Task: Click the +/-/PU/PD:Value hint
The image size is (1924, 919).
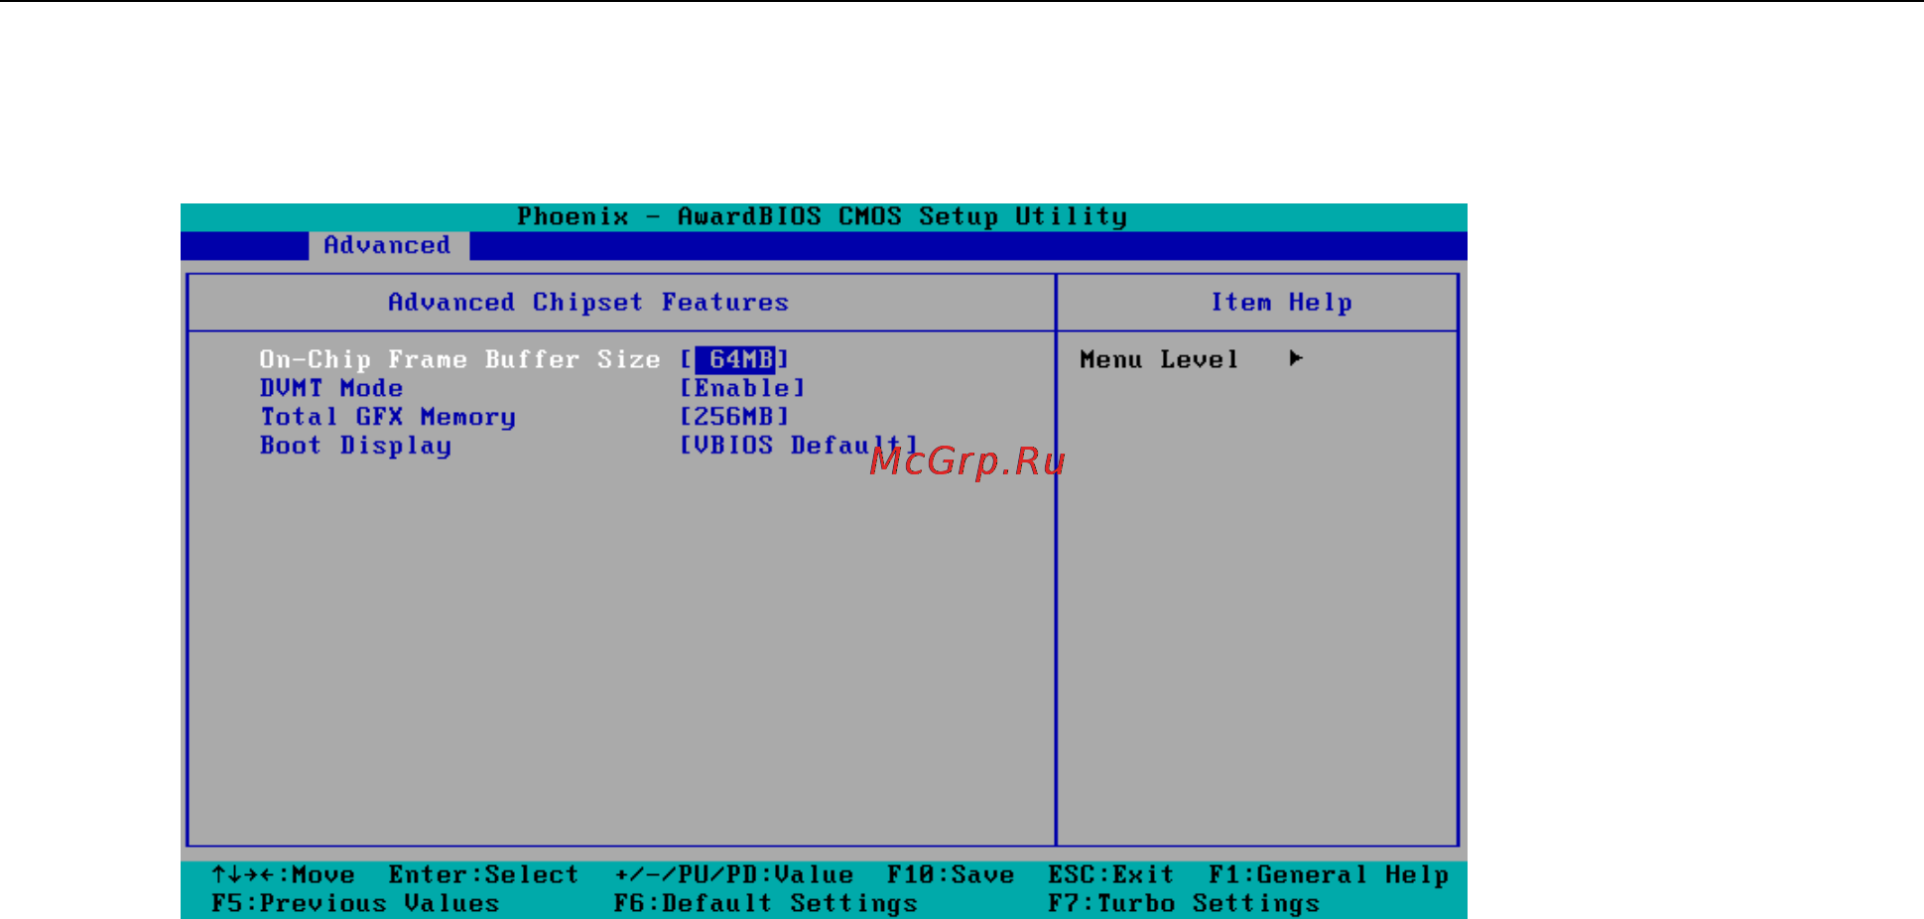Action: tap(733, 874)
